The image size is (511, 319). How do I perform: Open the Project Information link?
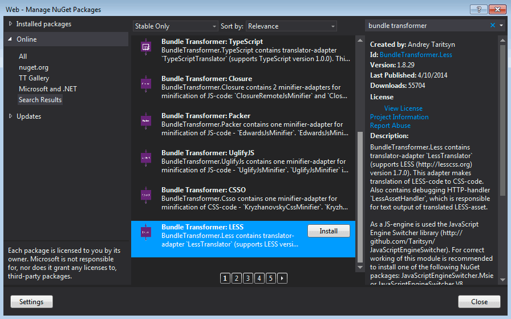pos(399,117)
